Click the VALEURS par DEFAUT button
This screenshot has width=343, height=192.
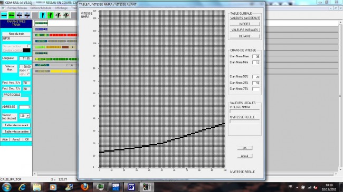pos(244,18)
